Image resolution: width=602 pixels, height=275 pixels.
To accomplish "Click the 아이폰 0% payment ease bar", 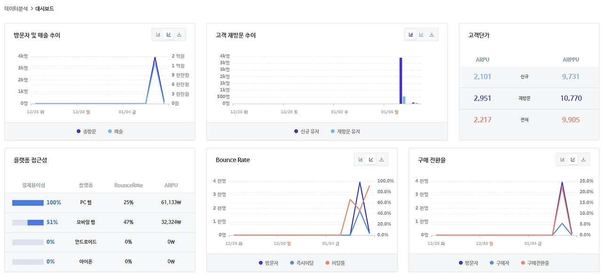I will [x=28, y=262].
